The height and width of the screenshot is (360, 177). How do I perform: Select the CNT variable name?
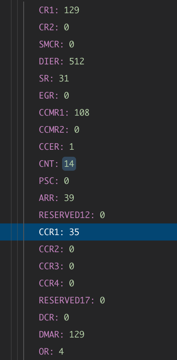47,164
